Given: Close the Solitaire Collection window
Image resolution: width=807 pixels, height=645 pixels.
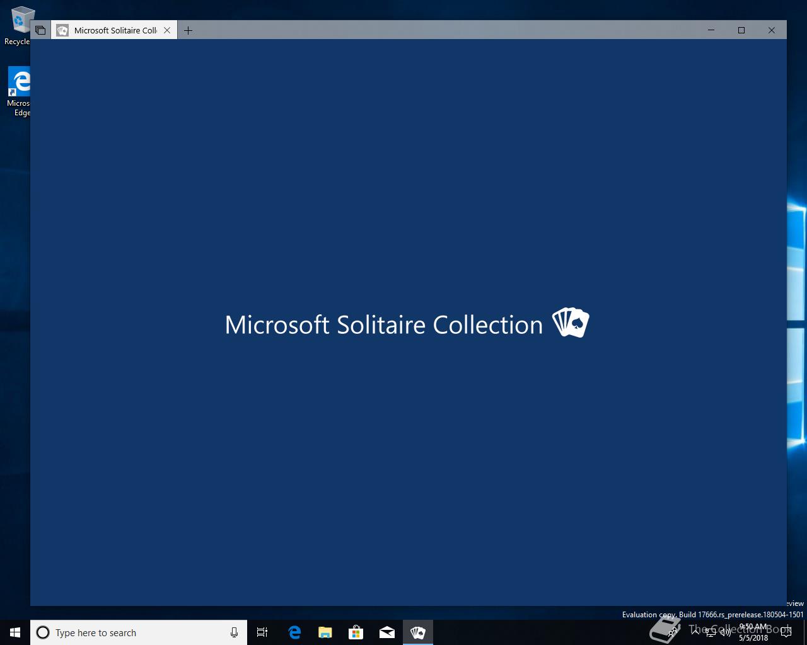Looking at the screenshot, I should coord(771,30).
